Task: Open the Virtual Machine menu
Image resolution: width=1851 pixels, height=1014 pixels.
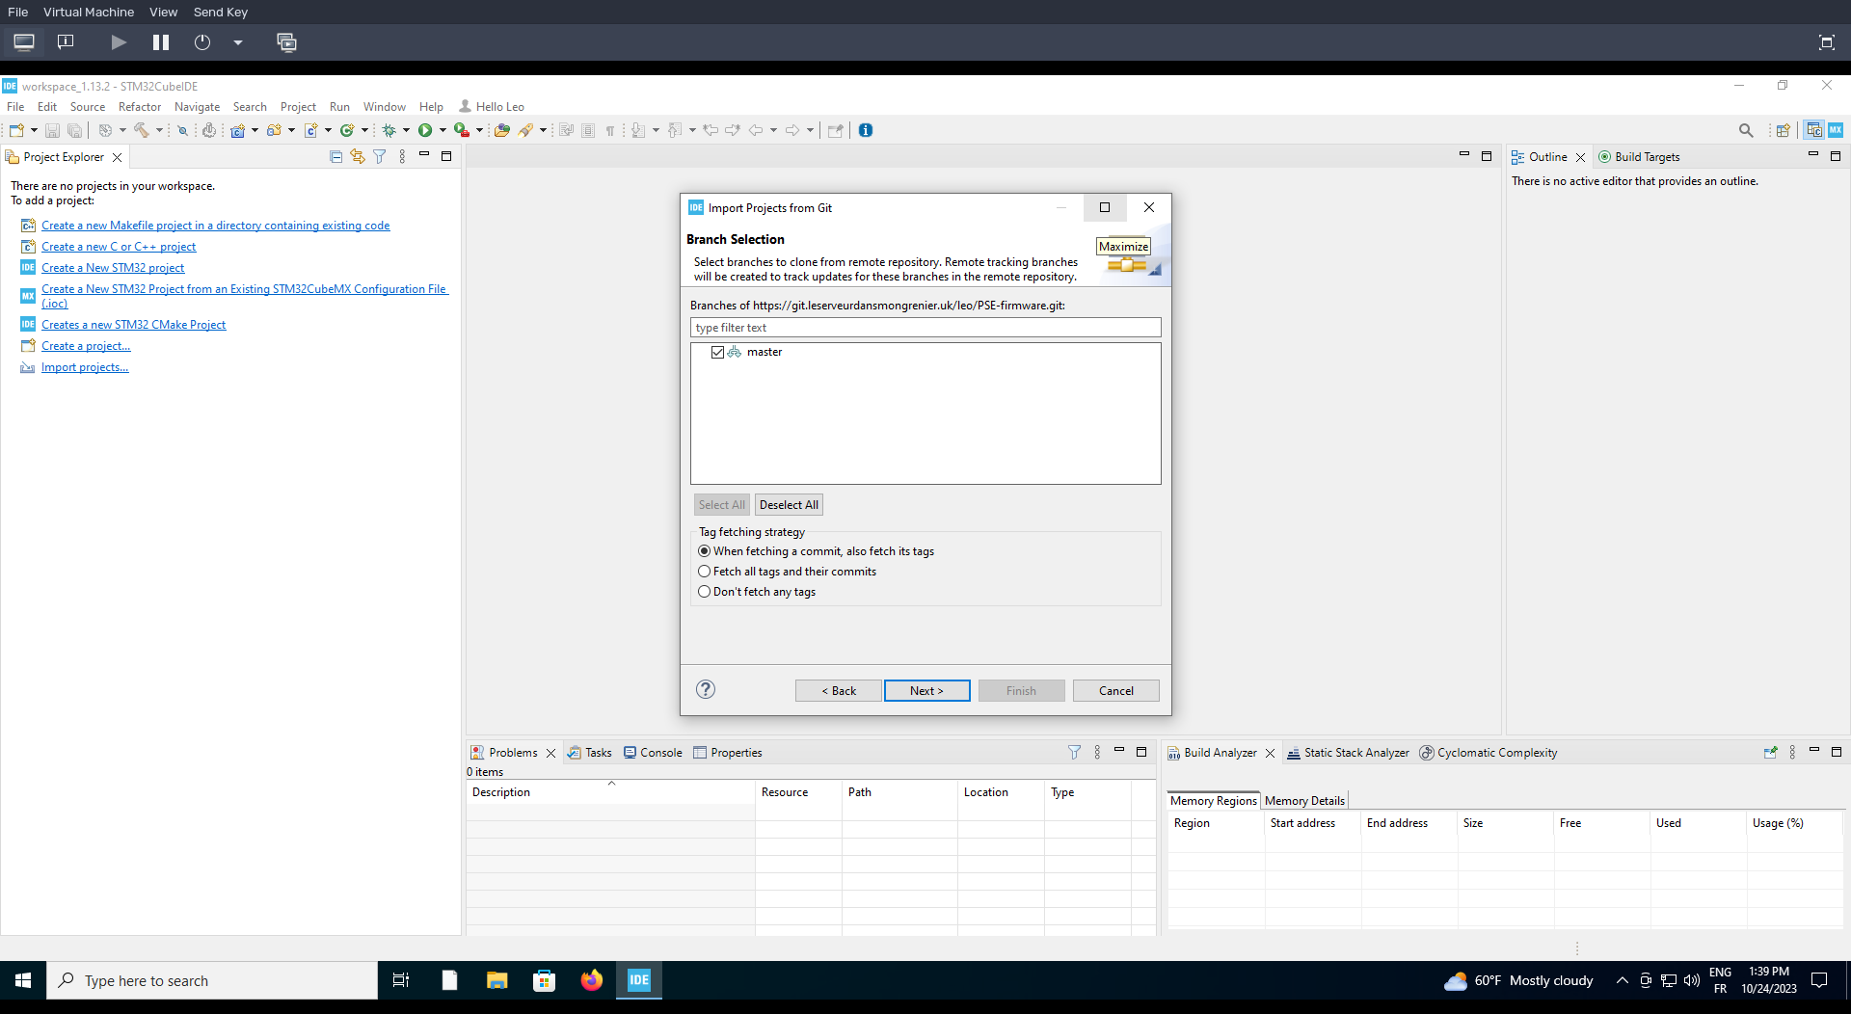Action: pos(89,12)
